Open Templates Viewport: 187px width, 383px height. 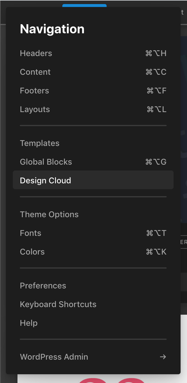[x=93, y=143]
